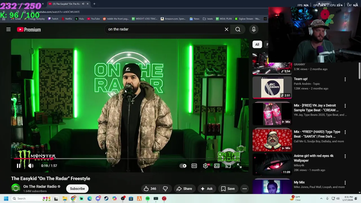361x203 pixels.
Task: Open the MEAL PLAN bookmark
Action: tap(224, 19)
